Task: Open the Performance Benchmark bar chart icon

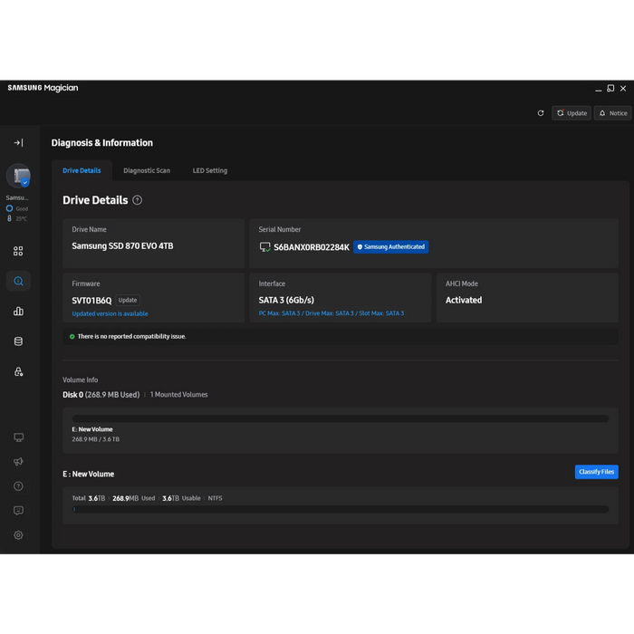Action: [18, 311]
